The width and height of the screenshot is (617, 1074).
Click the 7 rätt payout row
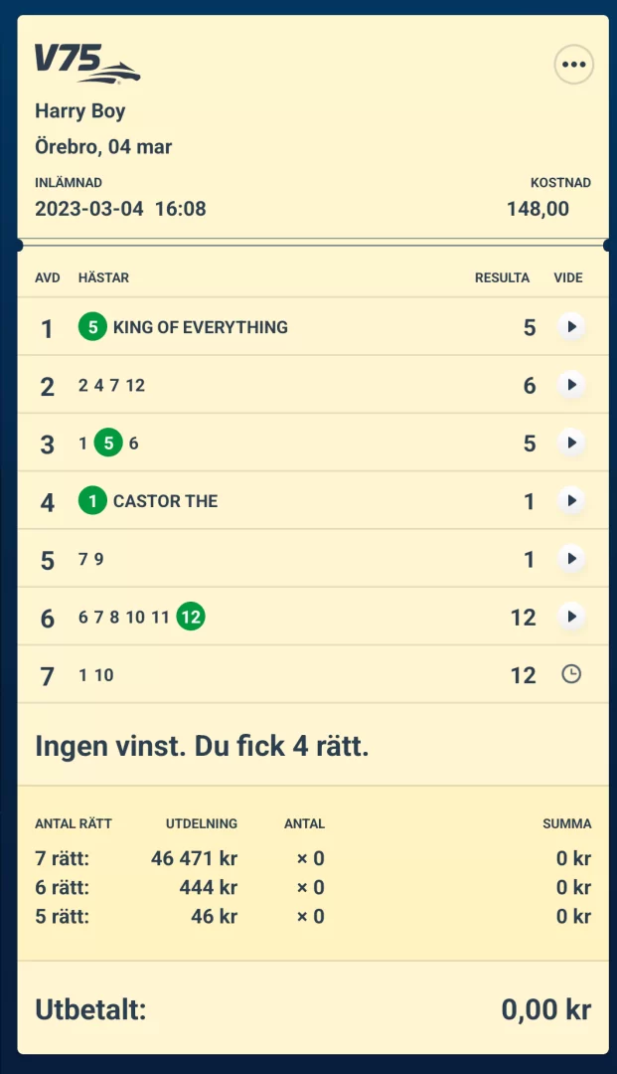[312, 858]
